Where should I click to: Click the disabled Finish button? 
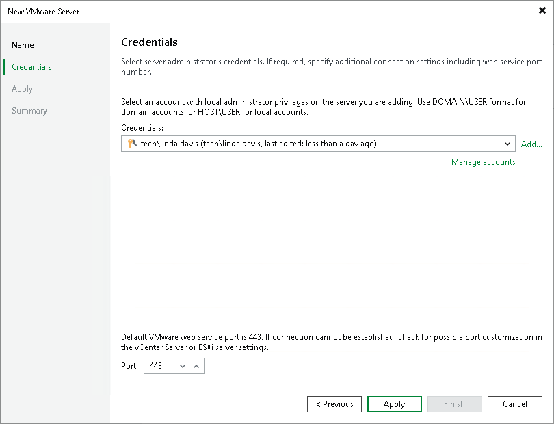point(454,403)
